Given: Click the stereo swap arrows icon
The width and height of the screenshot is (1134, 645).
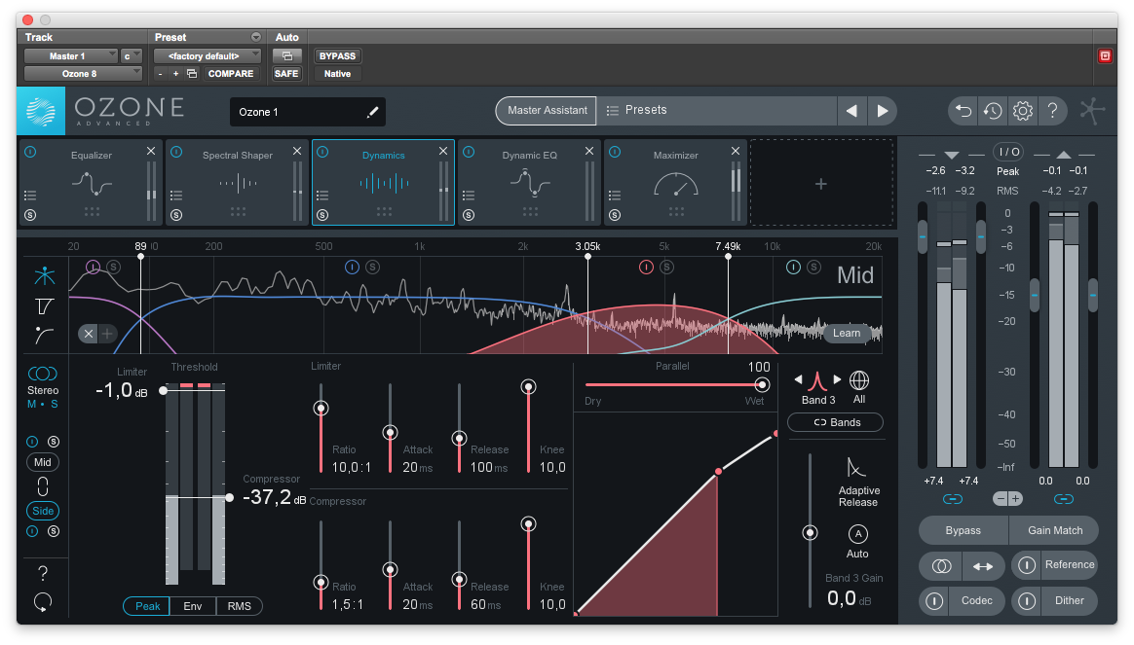Looking at the screenshot, I should [x=983, y=566].
